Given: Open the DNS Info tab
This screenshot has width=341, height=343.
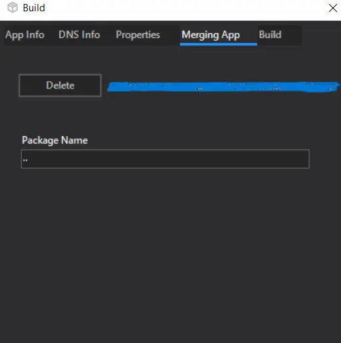Looking at the screenshot, I should (x=79, y=35).
